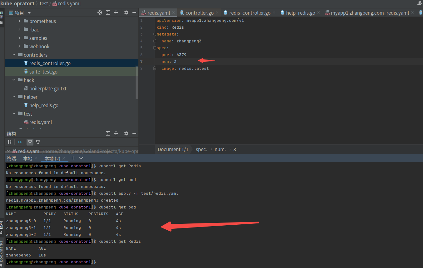This screenshot has width=423, height=268.
Task: Close the controller.go editor tab
Action: [x=217, y=13]
